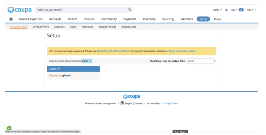Click the App Store tooltip label

(x=180, y=132)
